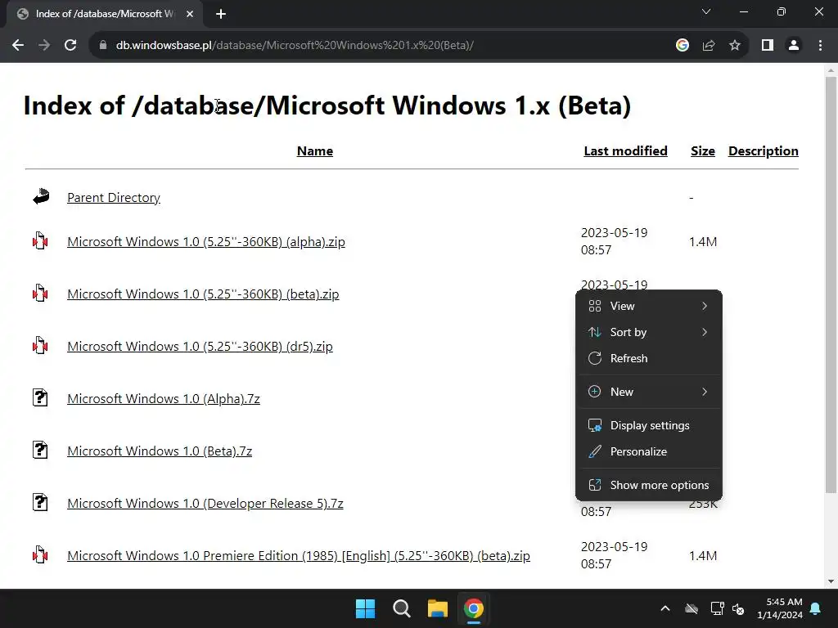Image resolution: width=838 pixels, height=628 pixels.
Task: Click the network tray icon
Action: pyautogui.click(x=717, y=608)
